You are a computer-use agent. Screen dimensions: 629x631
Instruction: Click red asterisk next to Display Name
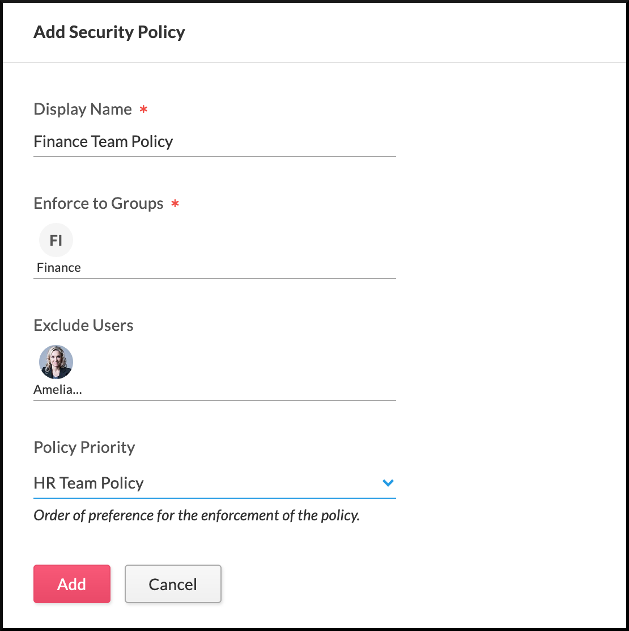coord(143,110)
